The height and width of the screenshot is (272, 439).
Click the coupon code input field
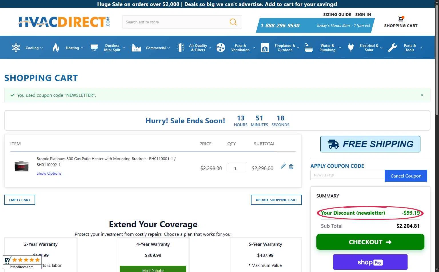348,175
